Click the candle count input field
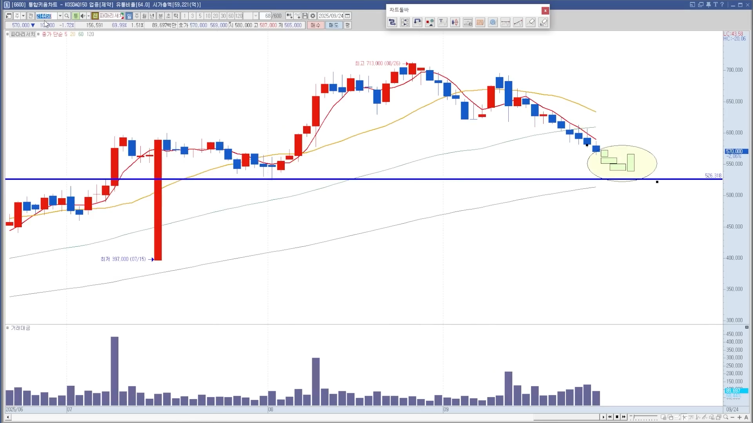Image resolution: width=753 pixels, height=423 pixels. 265,16
